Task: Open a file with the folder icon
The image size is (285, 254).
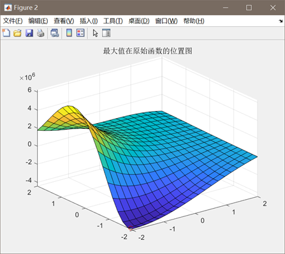Action: [17, 33]
